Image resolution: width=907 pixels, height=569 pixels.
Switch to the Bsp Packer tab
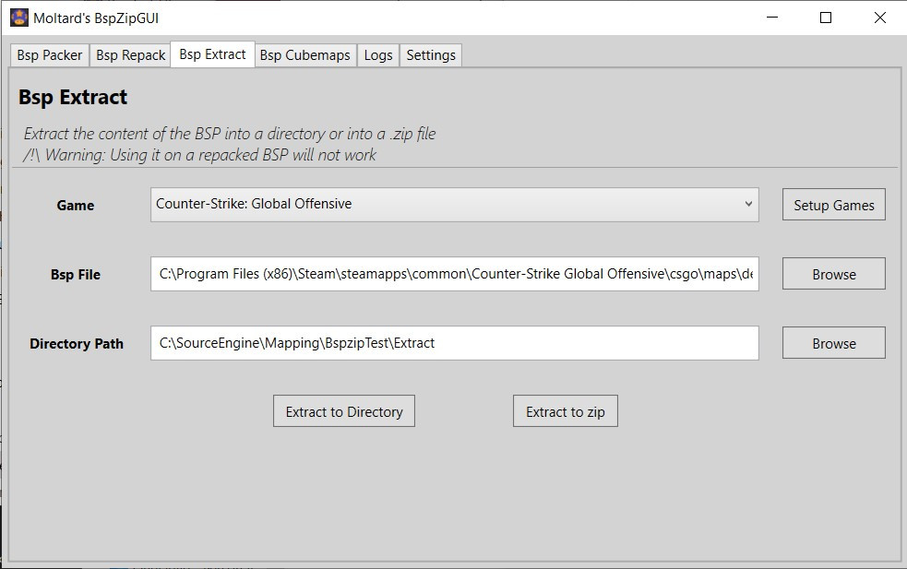pos(48,54)
